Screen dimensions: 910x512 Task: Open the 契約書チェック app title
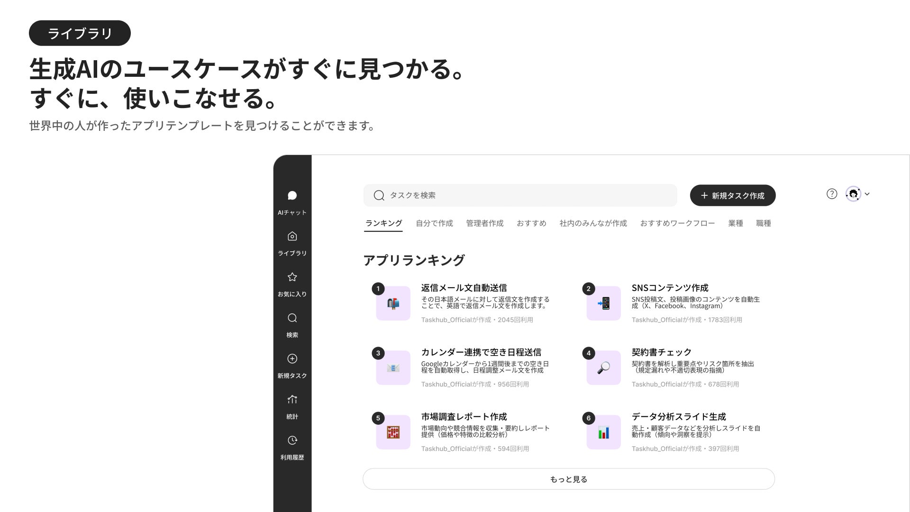(661, 352)
